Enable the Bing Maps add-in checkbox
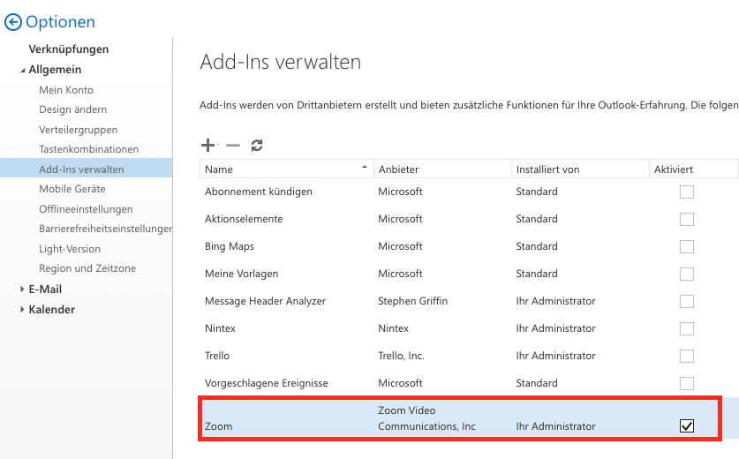This screenshot has width=739, height=459. (x=686, y=246)
